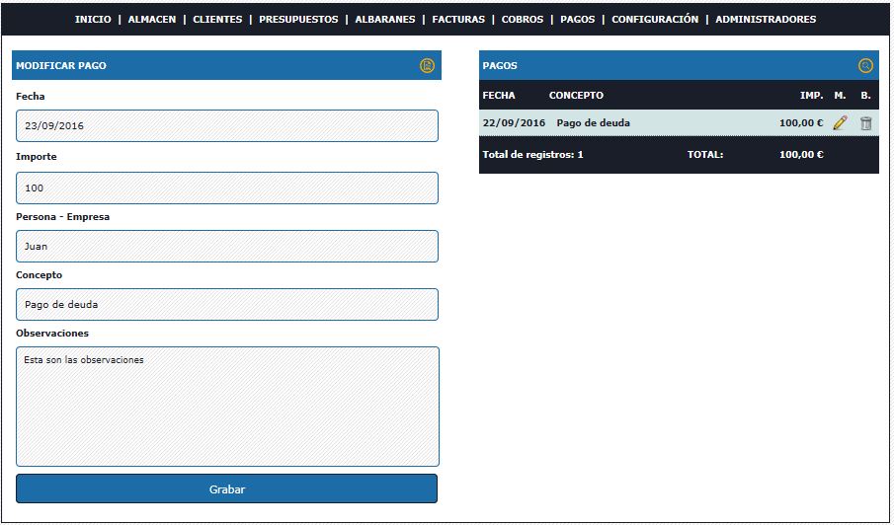The image size is (894, 525).
Task: Open the CLIENTES menu item
Action: click(x=217, y=20)
